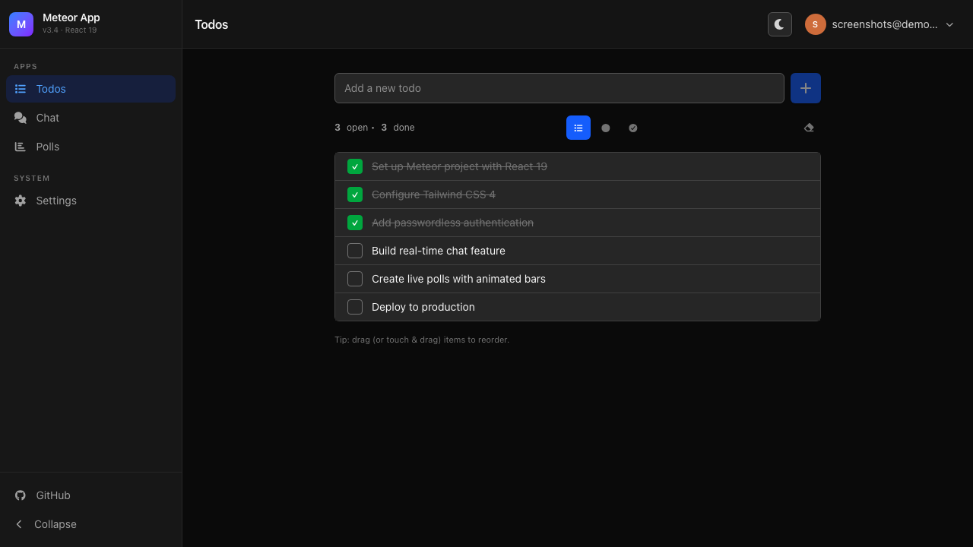Click the Meteor App logo icon
The width and height of the screenshot is (973, 547).
pyautogui.click(x=21, y=24)
